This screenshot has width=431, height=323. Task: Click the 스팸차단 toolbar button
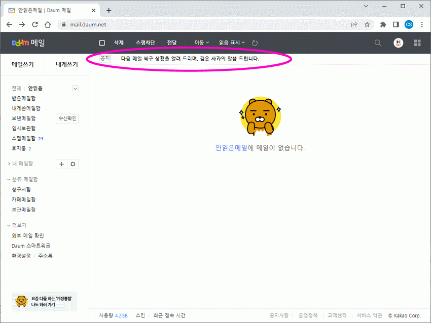(x=145, y=43)
